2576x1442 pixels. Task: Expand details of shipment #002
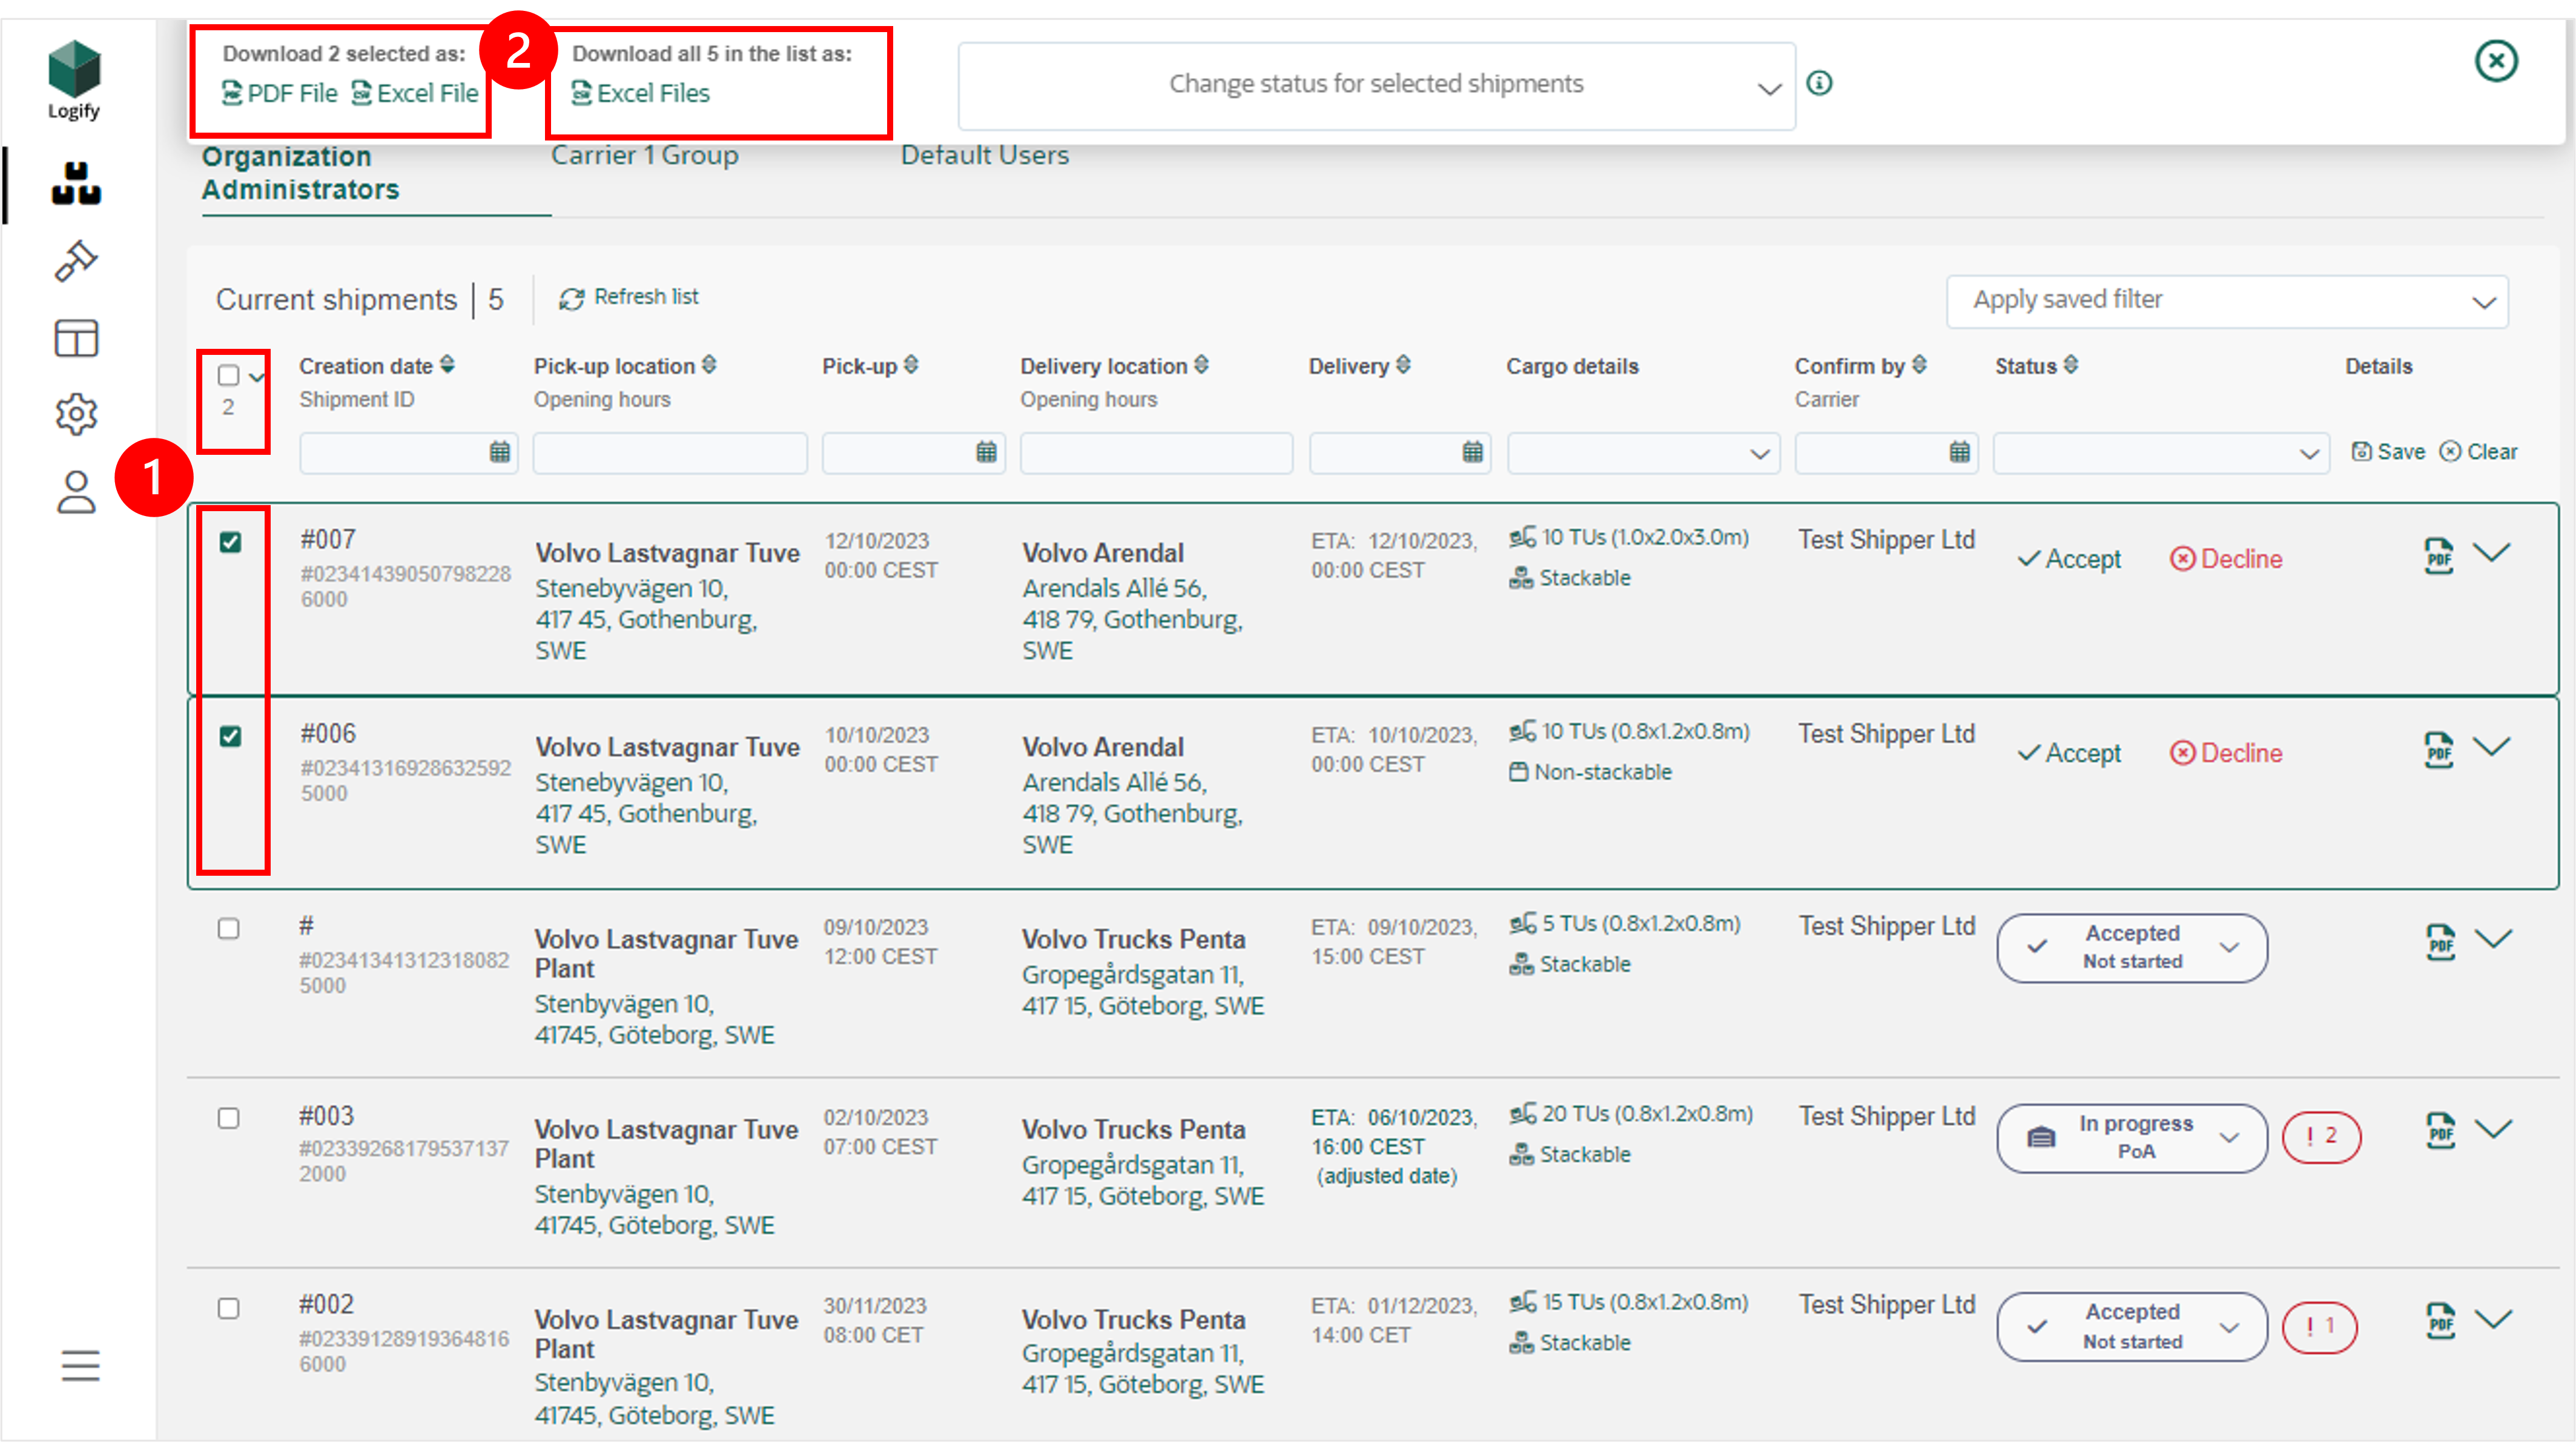click(x=2494, y=1318)
